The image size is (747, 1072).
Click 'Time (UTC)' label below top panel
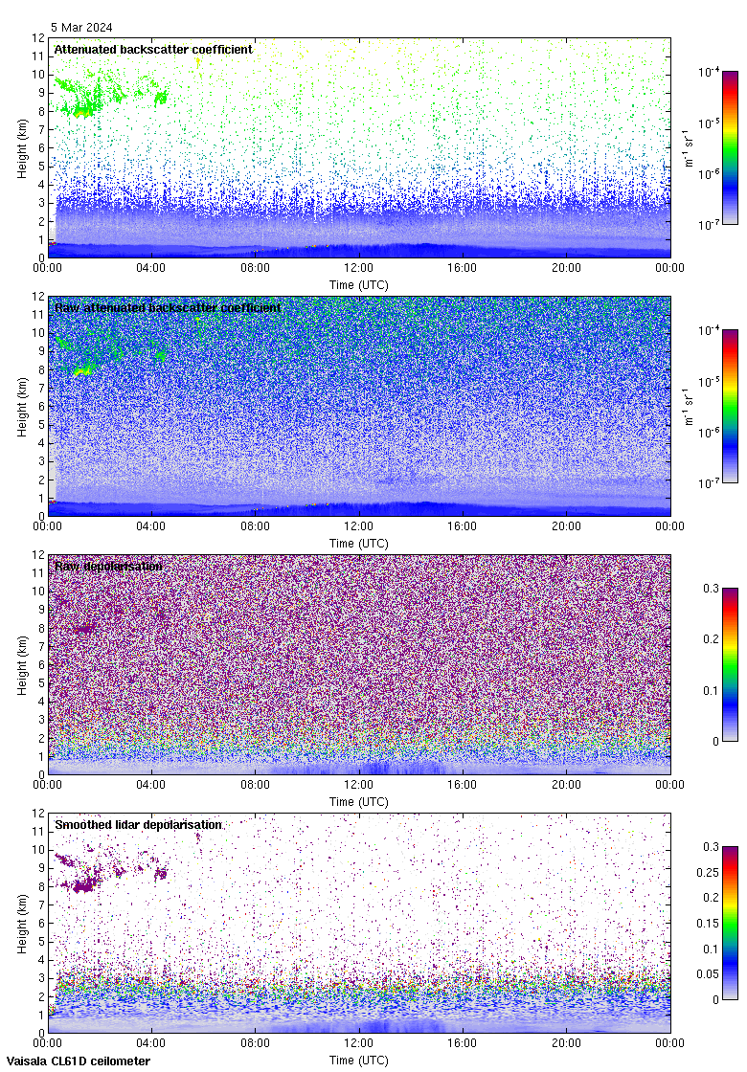(358, 284)
